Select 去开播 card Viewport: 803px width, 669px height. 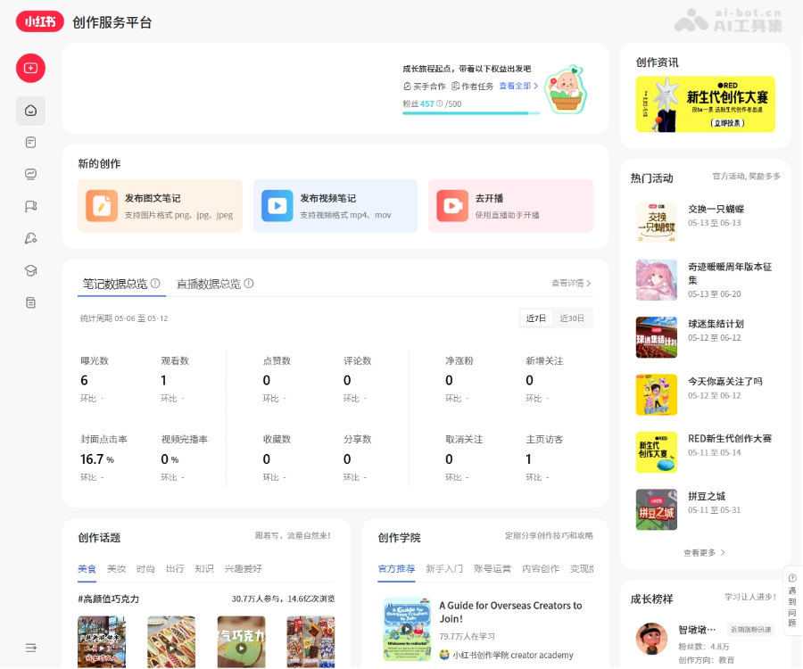[x=510, y=206]
